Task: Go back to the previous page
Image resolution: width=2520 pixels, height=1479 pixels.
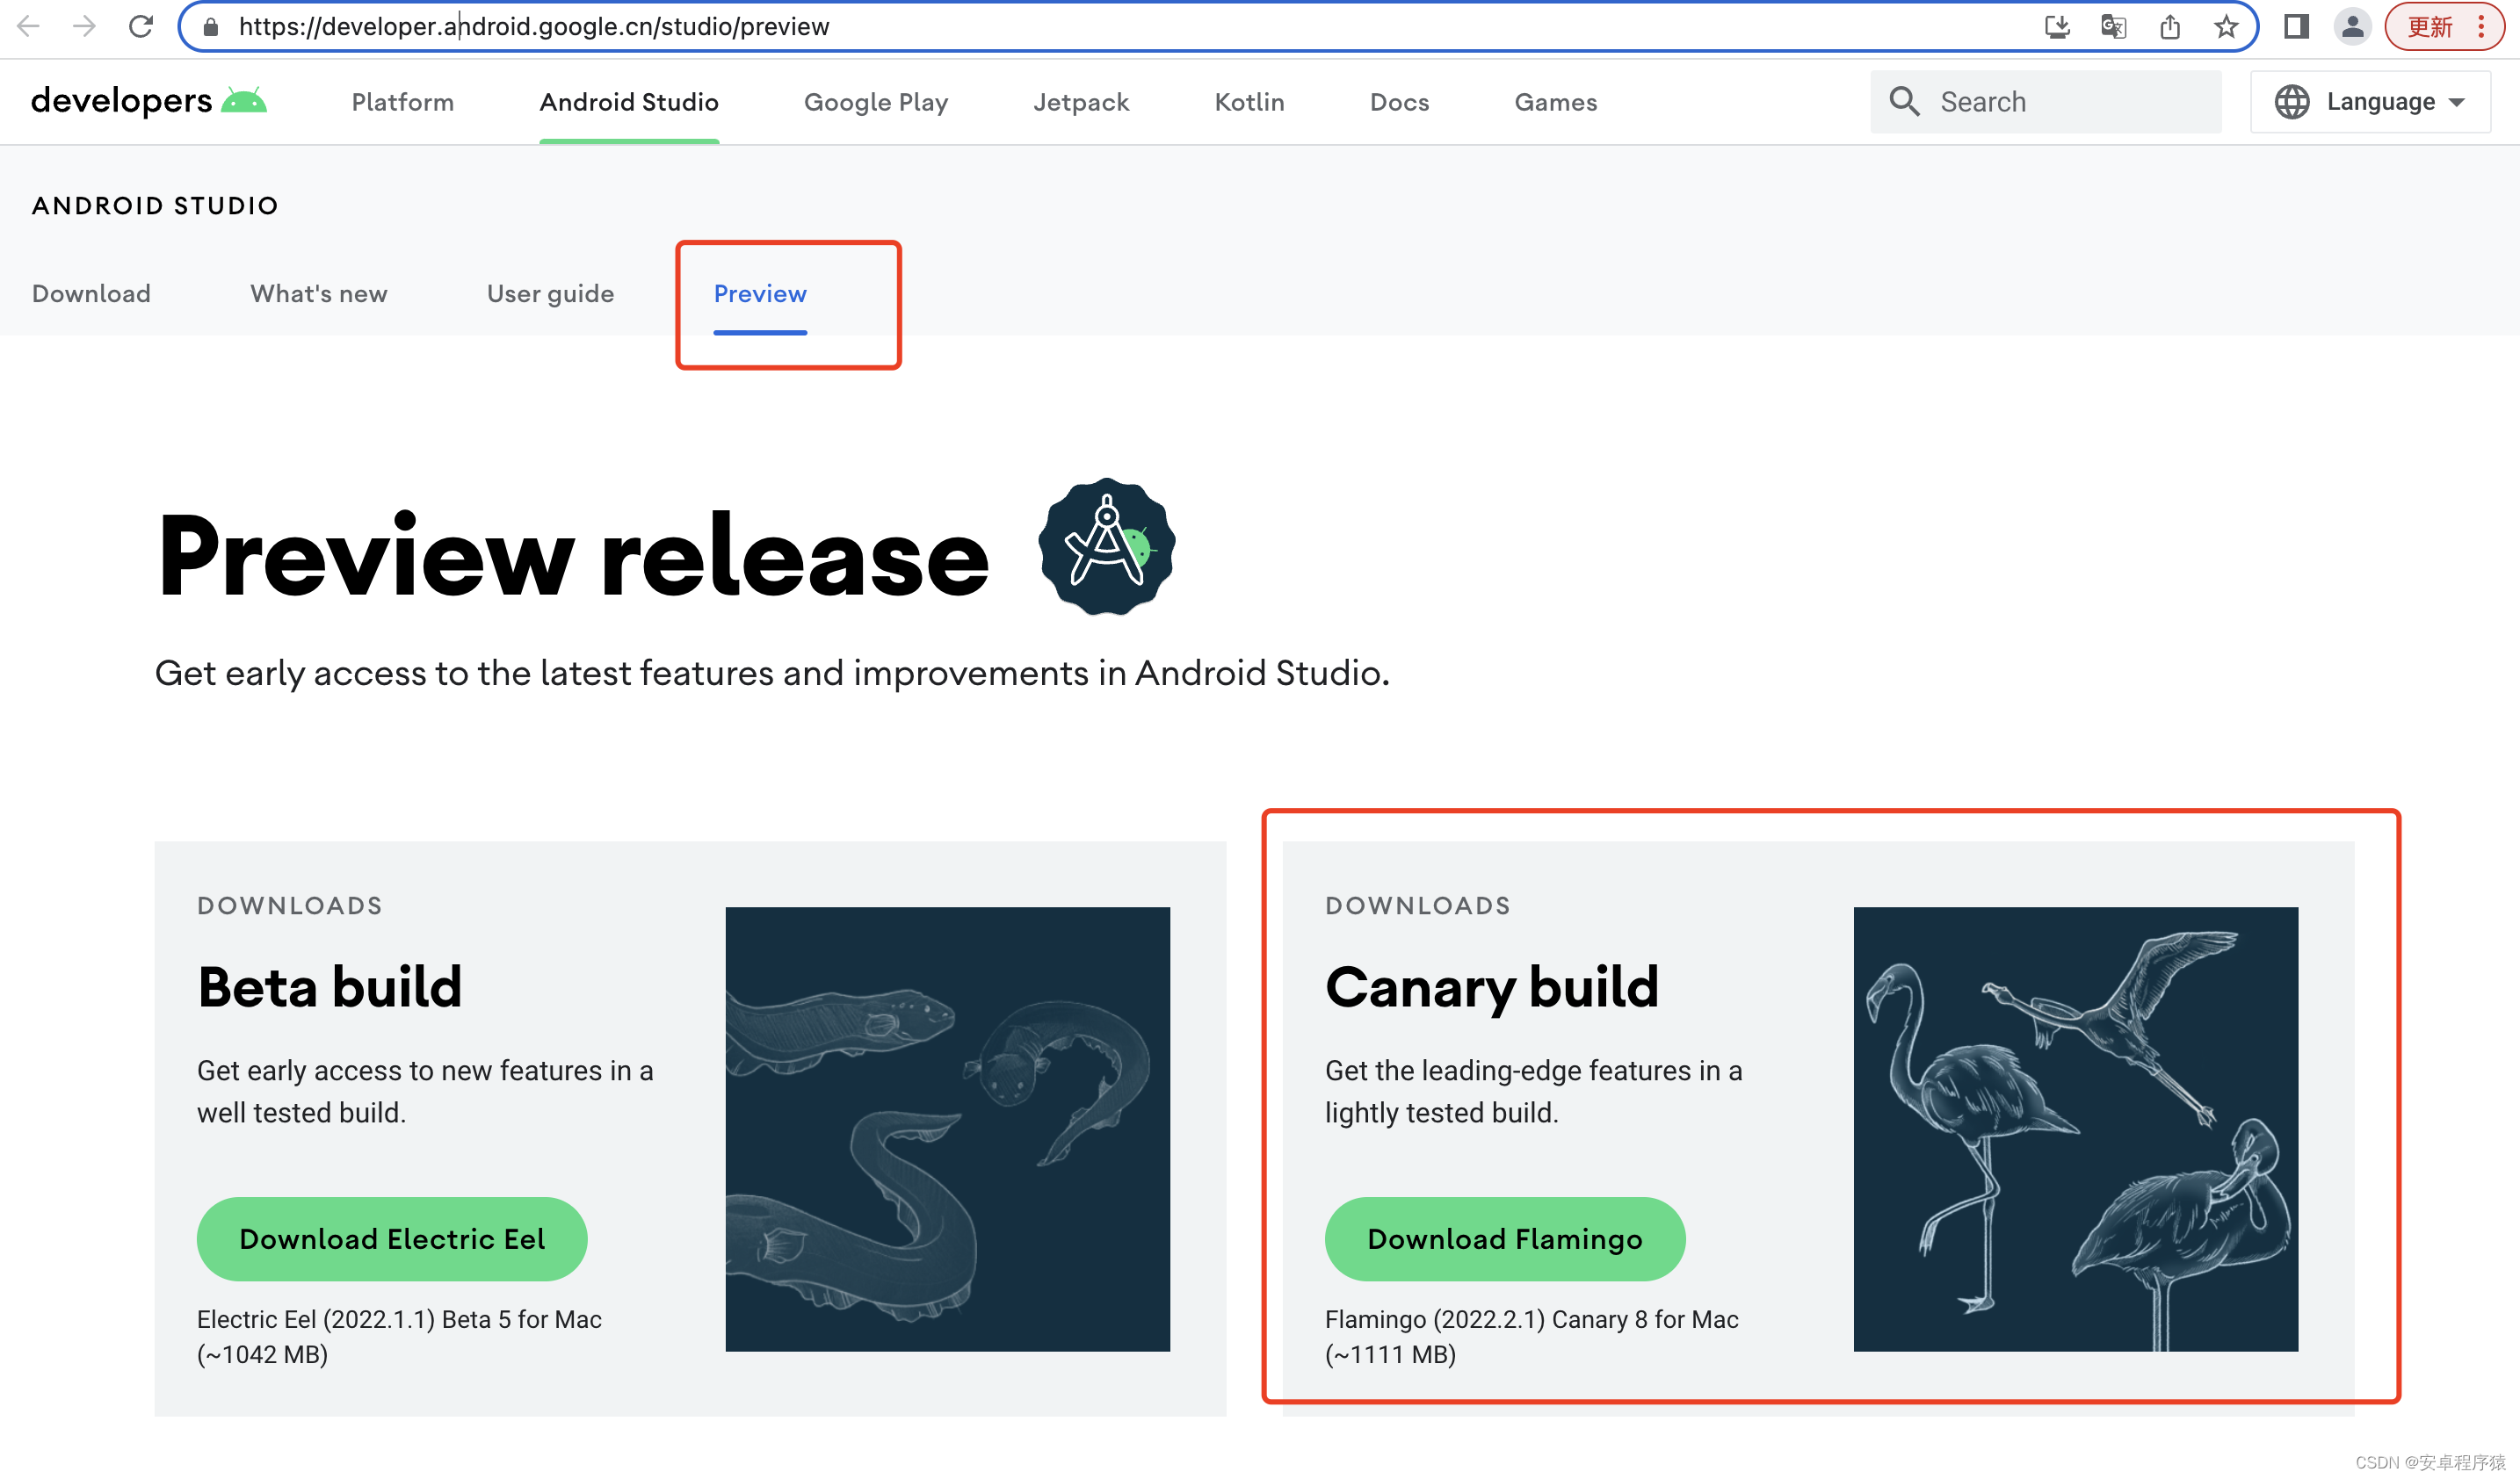Action: point(29,27)
